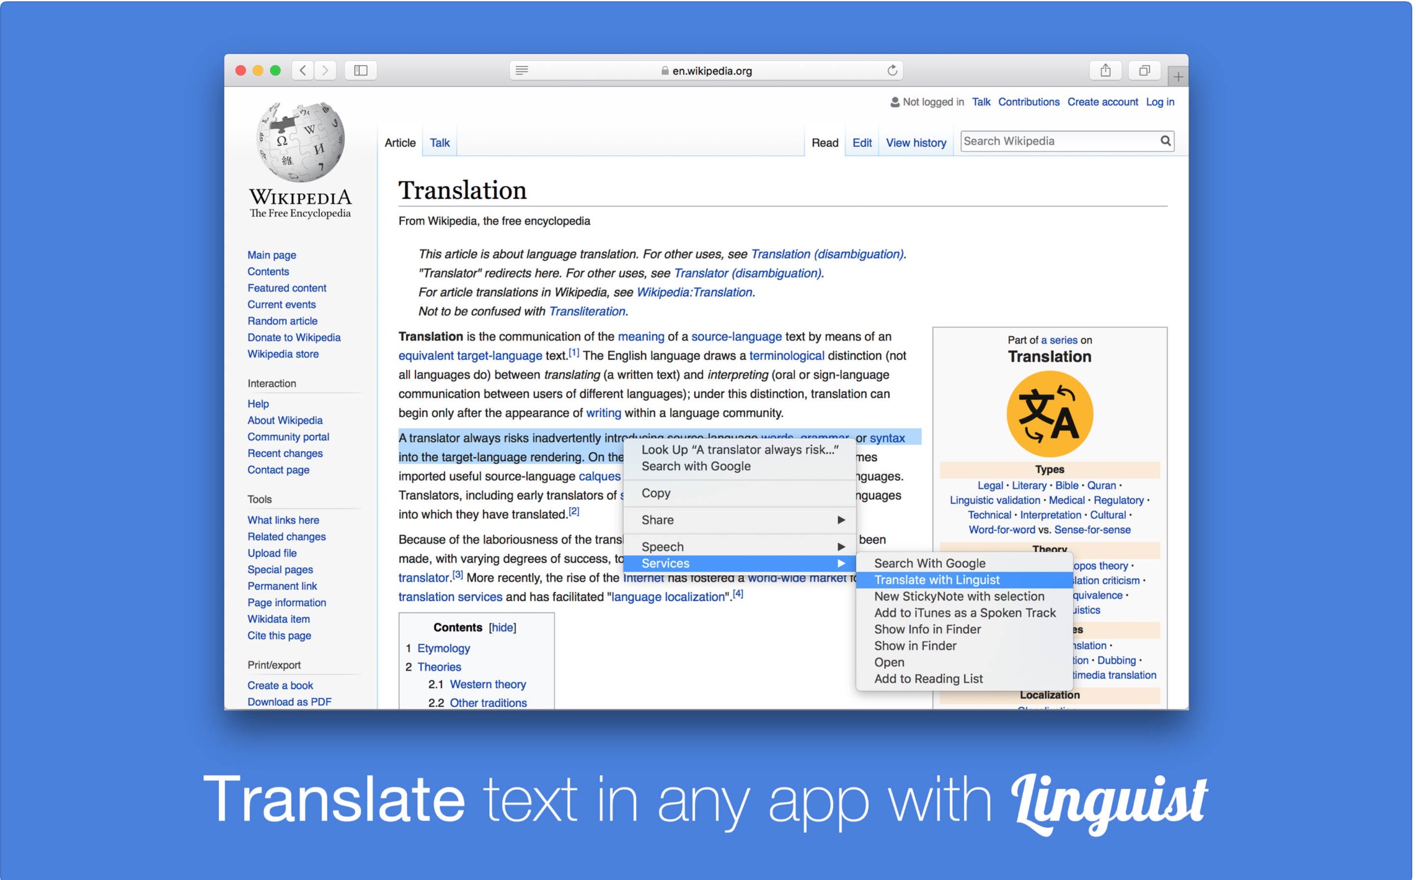Click the Create account link
The width and height of the screenshot is (1416, 880).
coord(1102,102)
